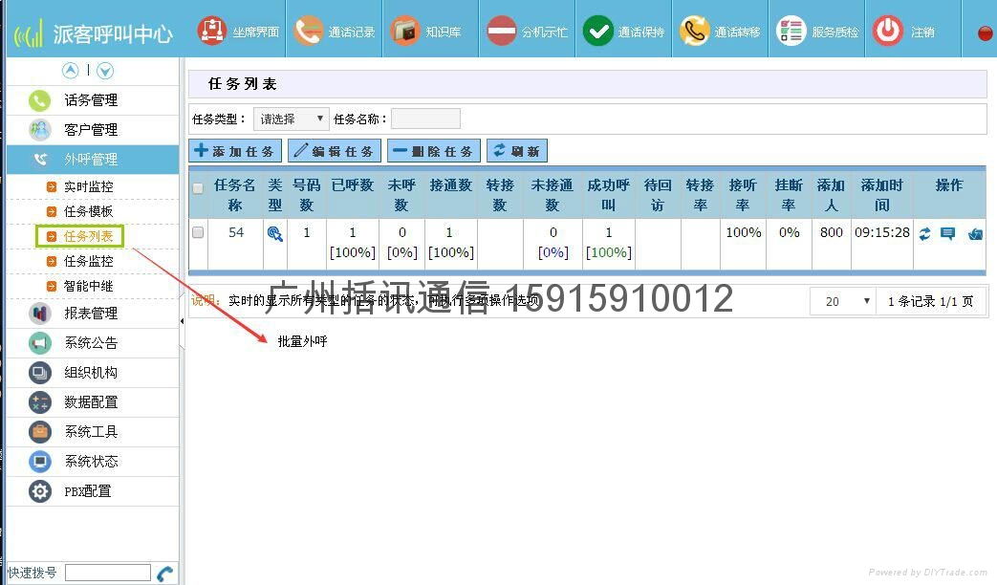
Task: Click the 话务管理 green phone icon
Action: point(39,100)
